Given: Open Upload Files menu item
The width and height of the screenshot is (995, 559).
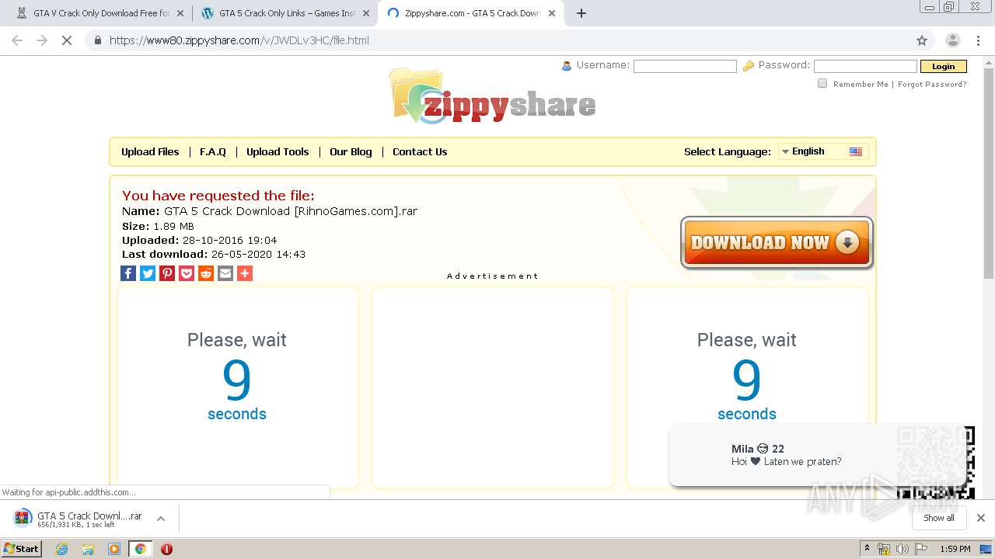Looking at the screenshot, I should [150, 151].
